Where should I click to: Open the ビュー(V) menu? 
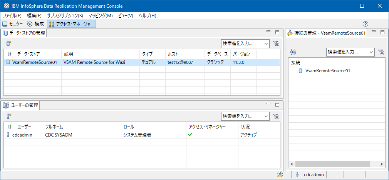point(126,16)
